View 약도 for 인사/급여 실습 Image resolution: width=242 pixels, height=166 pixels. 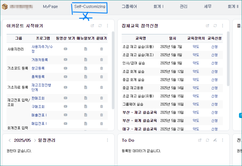click(196, 63)
